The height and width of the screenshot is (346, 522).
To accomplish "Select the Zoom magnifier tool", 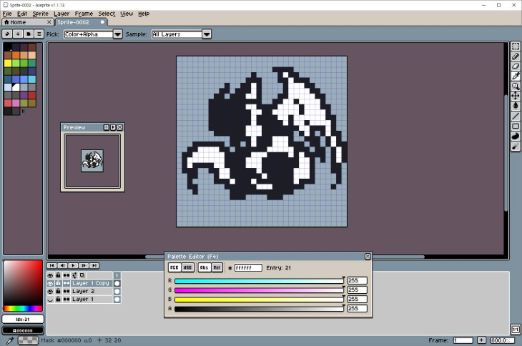I will click(x=516, y=86).
